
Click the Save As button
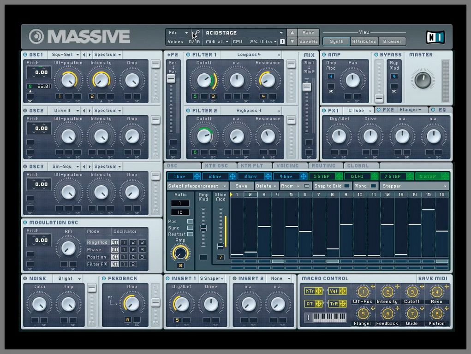click(x=308, y=42)
